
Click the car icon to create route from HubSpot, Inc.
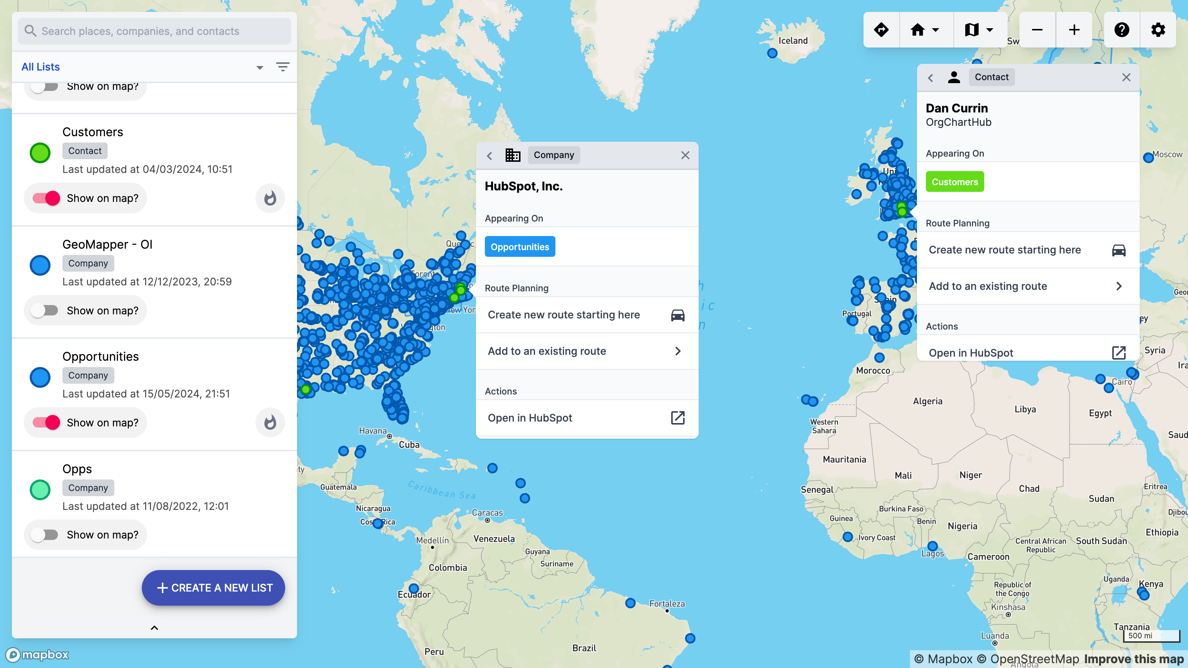tap(678, 315)
